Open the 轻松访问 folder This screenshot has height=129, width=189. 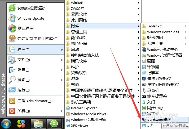(164, 38)
